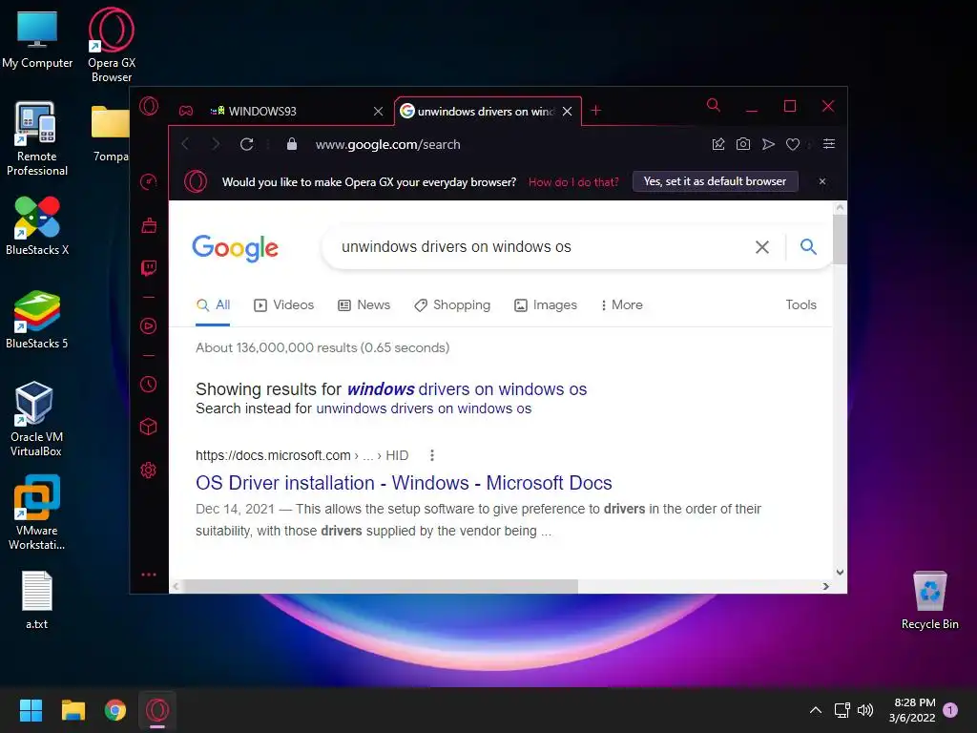Click scroll down arrow of page

point(840,573)
